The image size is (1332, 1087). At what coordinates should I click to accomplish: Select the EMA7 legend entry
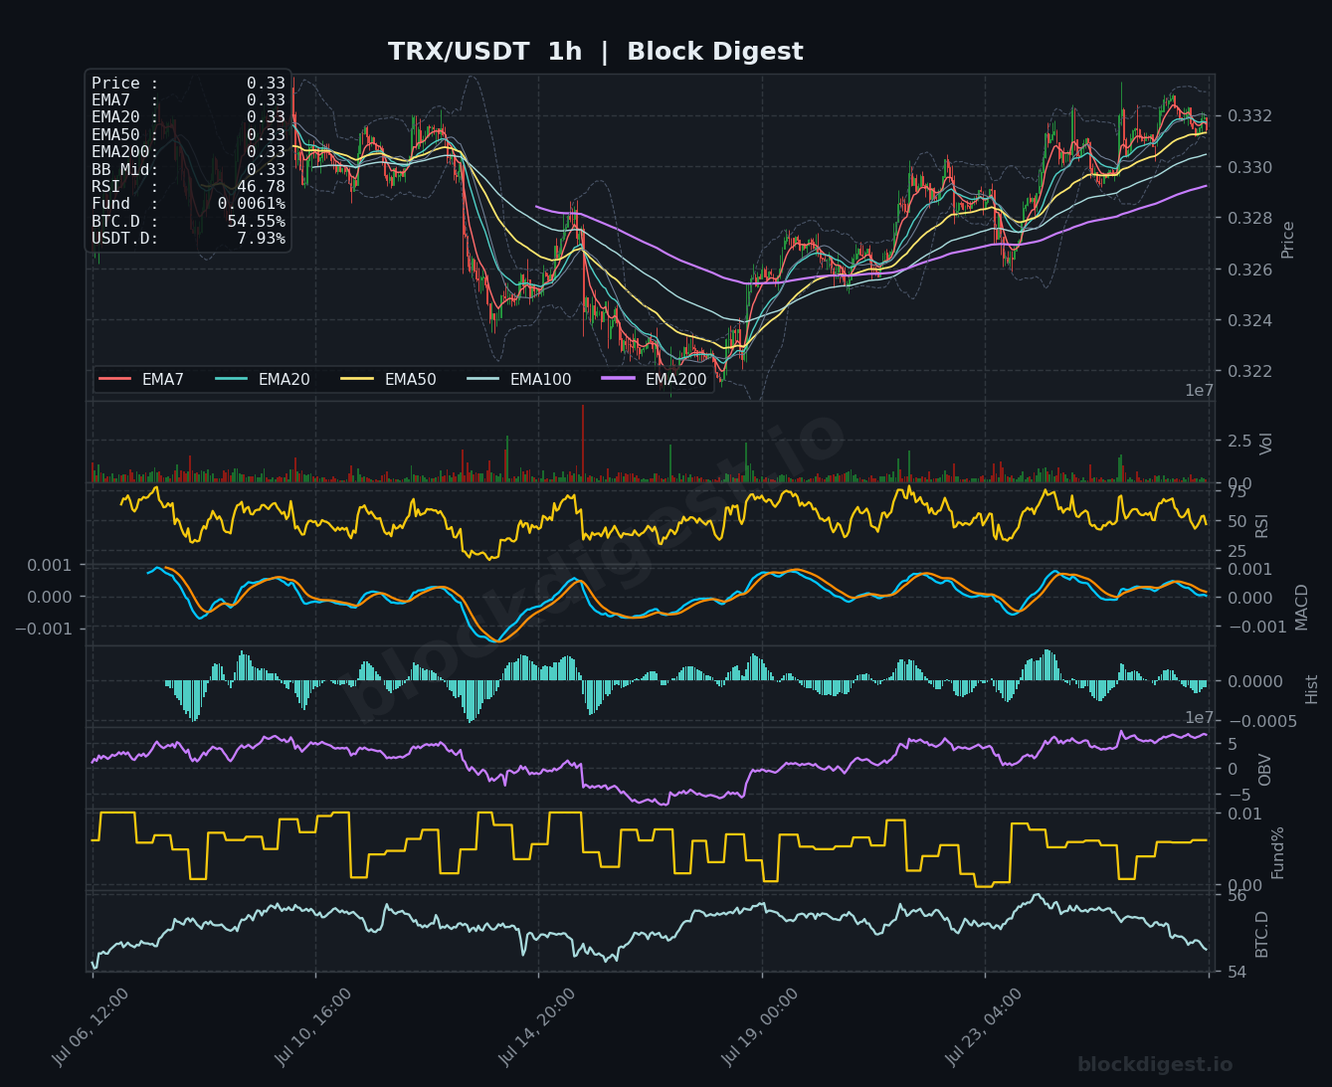[141, 380]
